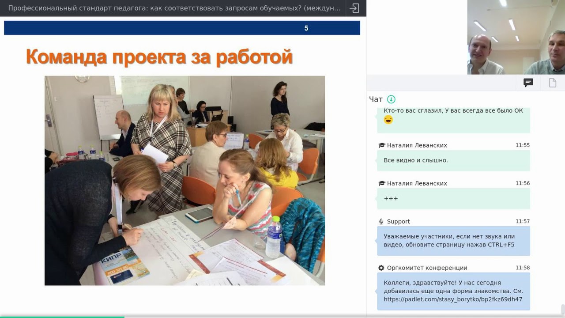Open the padlet.com link in chat
Image resolution: width=565 pixels, height=318 pixels.
point(453,299)
